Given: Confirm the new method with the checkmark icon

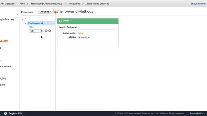Looking at the screenshot, I should (46, 31).
